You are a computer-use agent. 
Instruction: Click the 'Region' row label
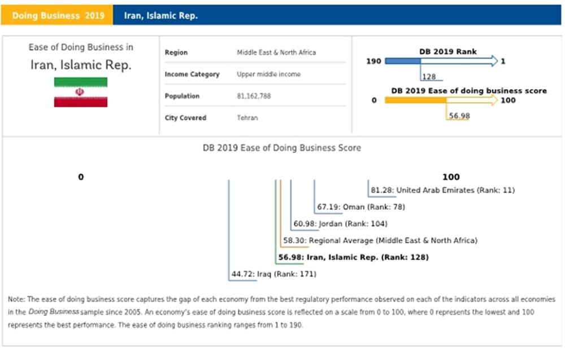[x=176, y=52]
